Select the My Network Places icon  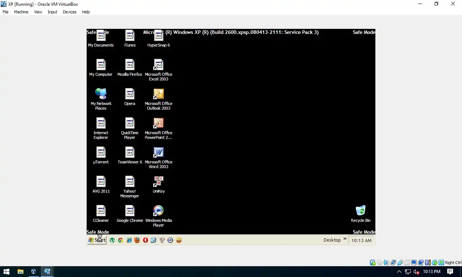pos(101,99)
